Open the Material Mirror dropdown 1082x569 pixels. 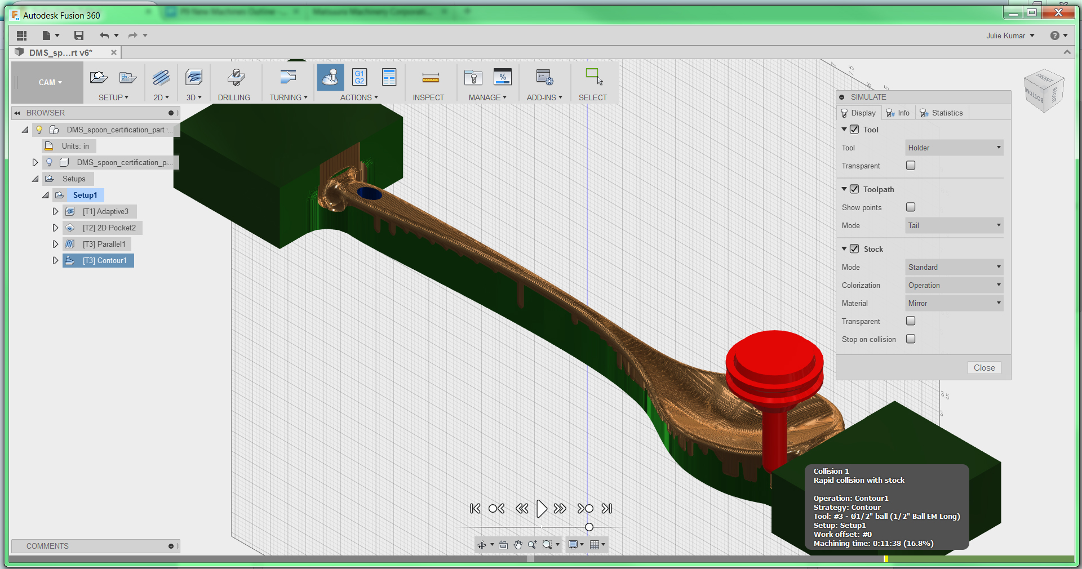point(954,303)
